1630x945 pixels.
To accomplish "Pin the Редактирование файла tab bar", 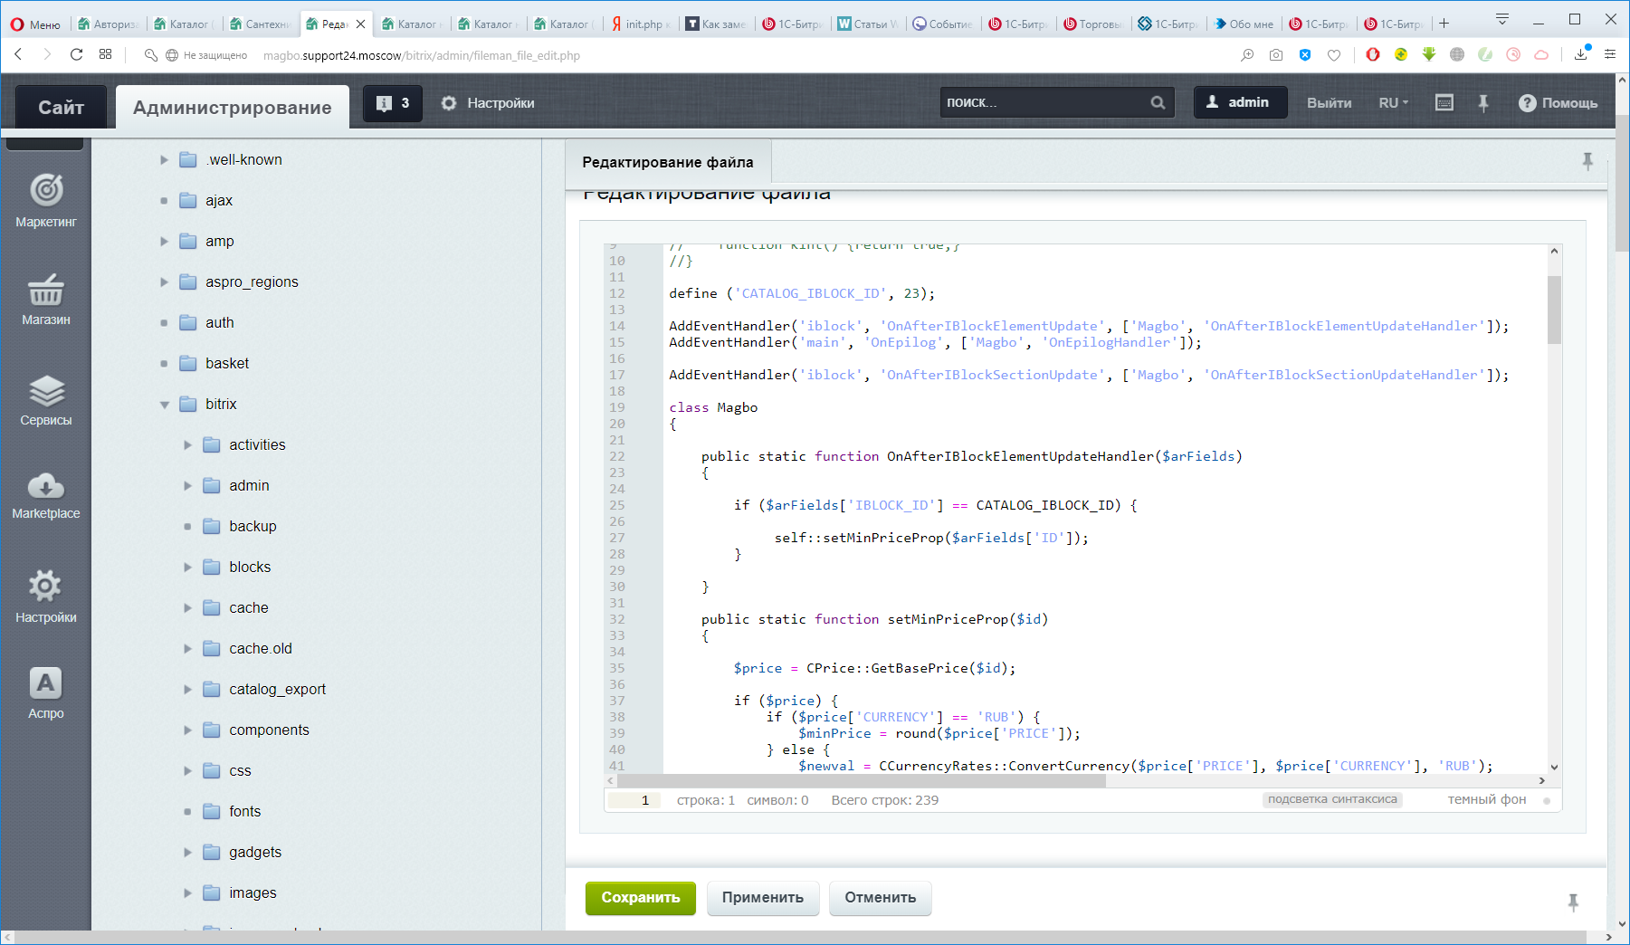I will [1587, 161].
